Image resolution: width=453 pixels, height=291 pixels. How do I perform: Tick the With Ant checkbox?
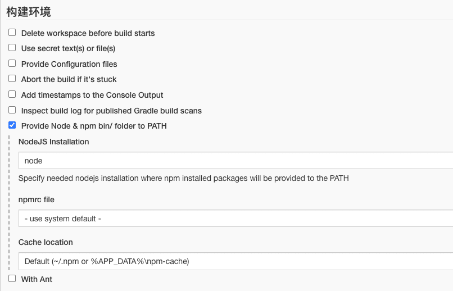12,279
